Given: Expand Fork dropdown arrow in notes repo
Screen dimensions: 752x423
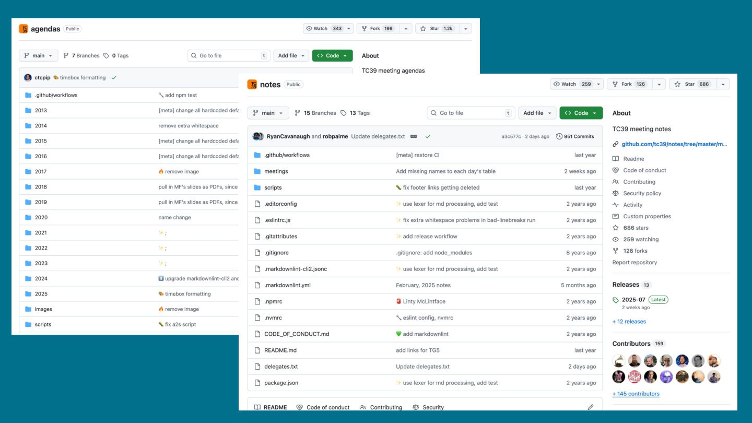Looking at the screenshot, I should (x=660, y=84).
